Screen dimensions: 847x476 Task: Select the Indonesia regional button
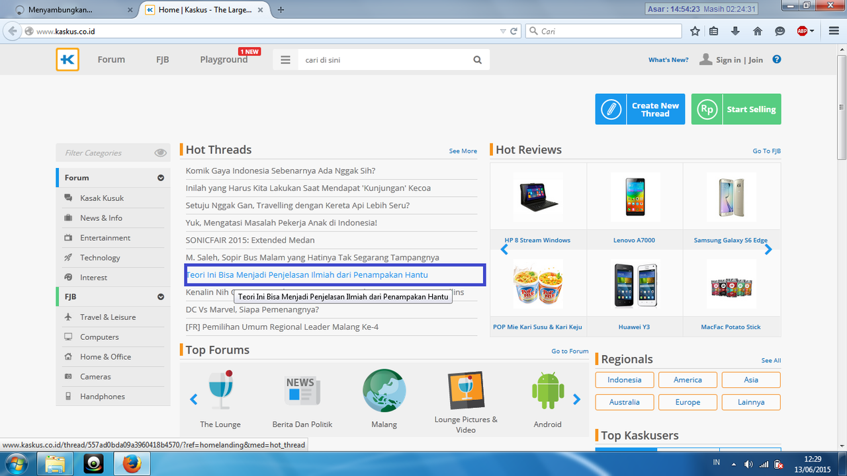pos(625,379)
